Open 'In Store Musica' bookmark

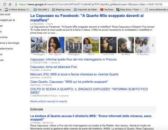pyautogui.click(x=17, y=9)
